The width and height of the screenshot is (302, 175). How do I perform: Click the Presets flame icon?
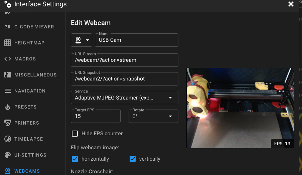(7, 107)
